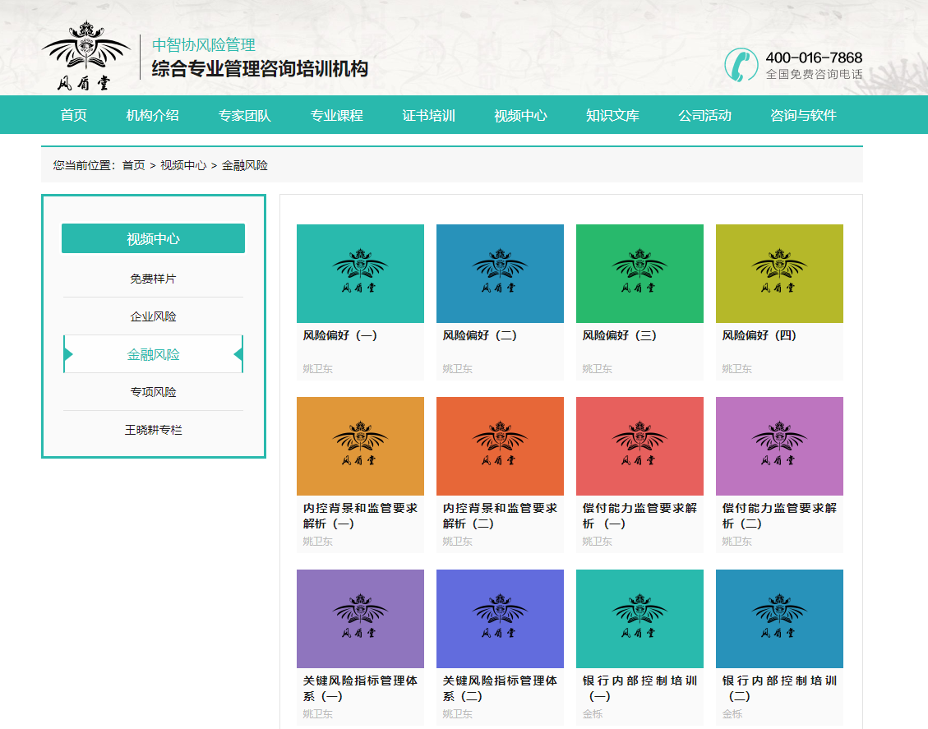
Task: Open the coral 偿付能力监管要求解析（一） thumbnail
Action: tap(639, 446)
